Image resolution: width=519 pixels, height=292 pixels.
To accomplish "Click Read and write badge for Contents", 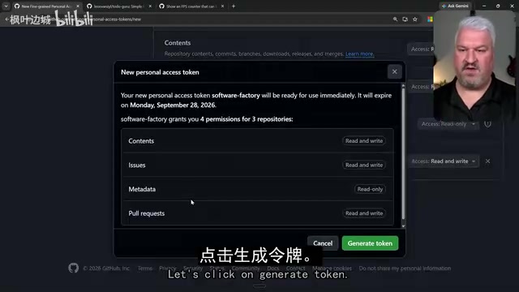I will click(364, 140).
